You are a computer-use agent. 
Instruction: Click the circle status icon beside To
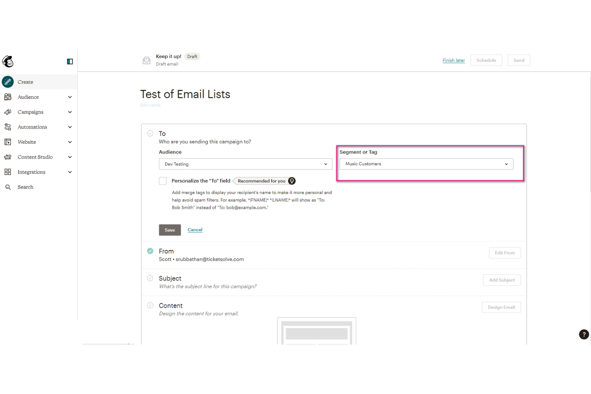pyautogui.click(x=150, y=133)
